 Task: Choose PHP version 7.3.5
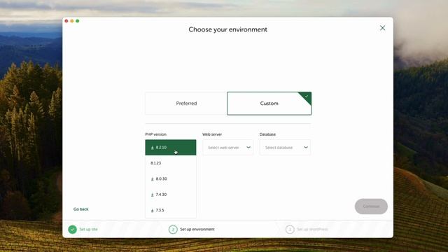(171, 210)
